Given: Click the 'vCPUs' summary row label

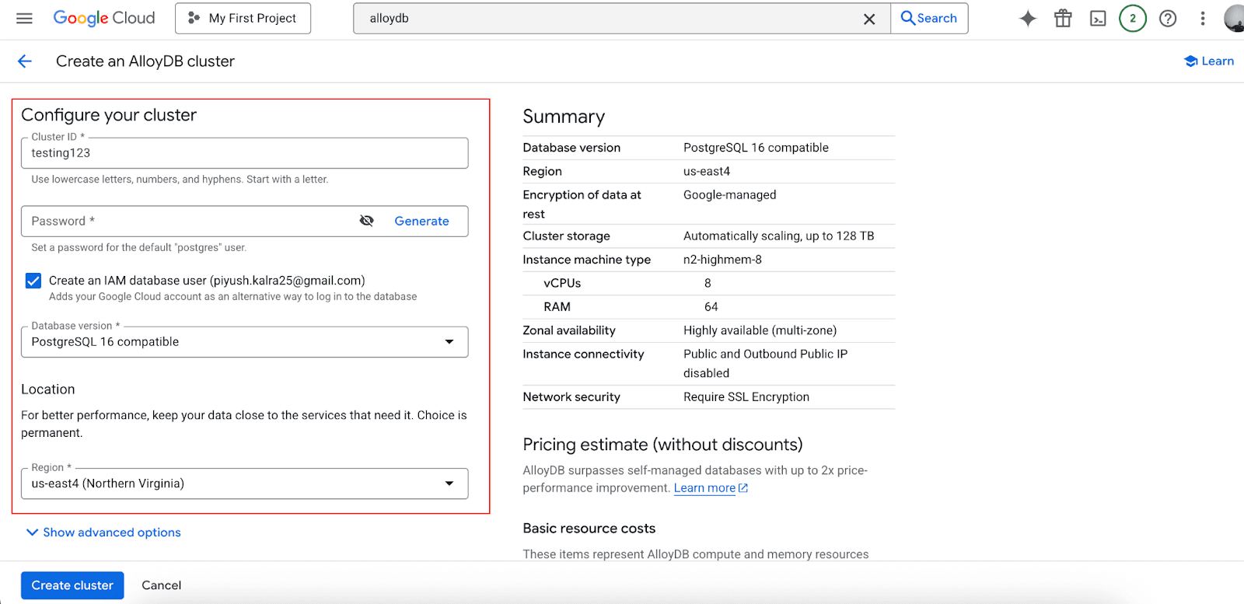Looking at the screenshot, I should coord(562,283).
